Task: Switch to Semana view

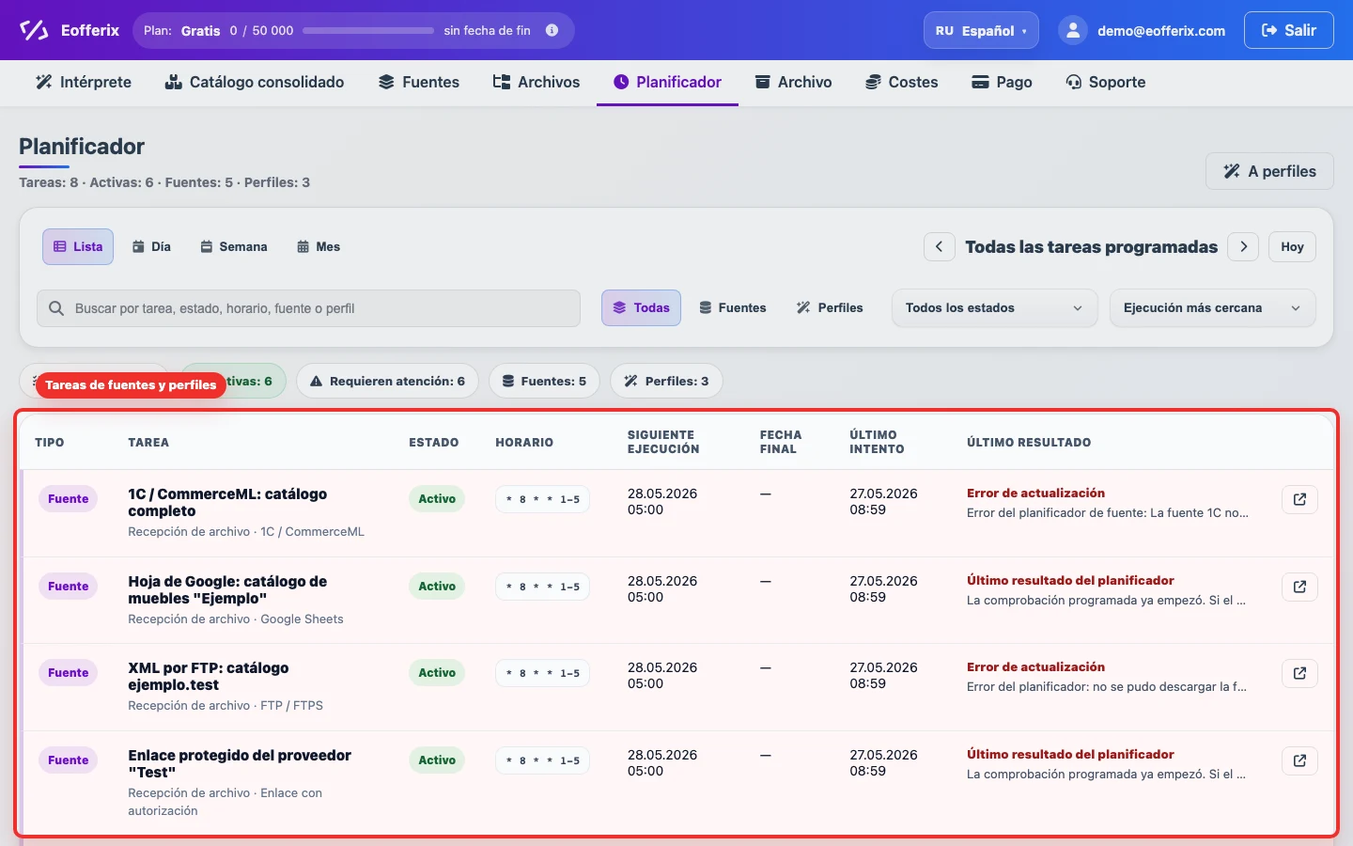Action: (x=234, y=246)
